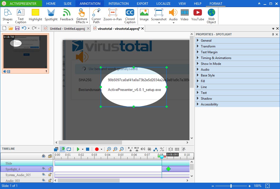280x189 pixels.
Task: Add a Cursor Path
Action: click(x=96, y=16)
